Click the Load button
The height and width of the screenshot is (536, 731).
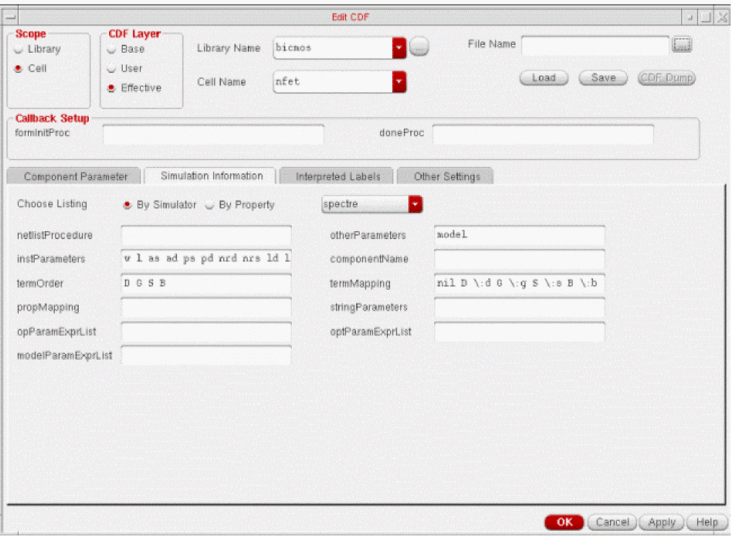tap(544, 78)
